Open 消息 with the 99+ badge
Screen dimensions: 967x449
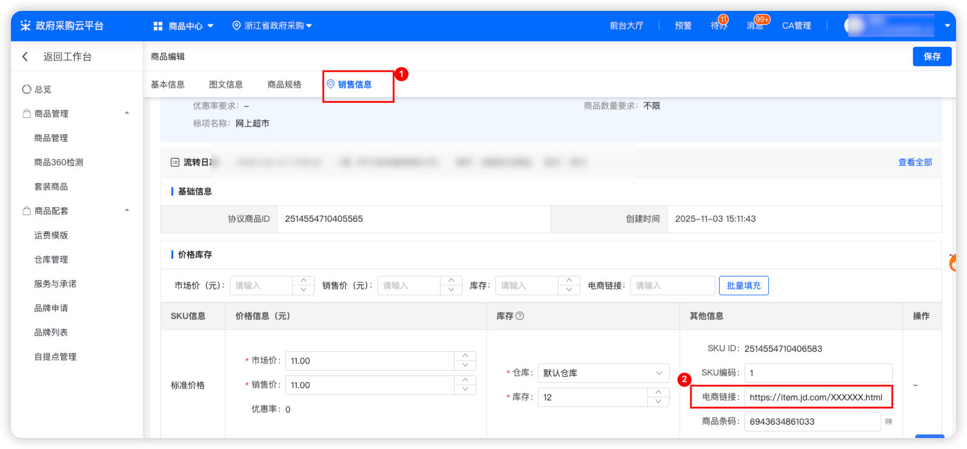click(x=755, y=26)
